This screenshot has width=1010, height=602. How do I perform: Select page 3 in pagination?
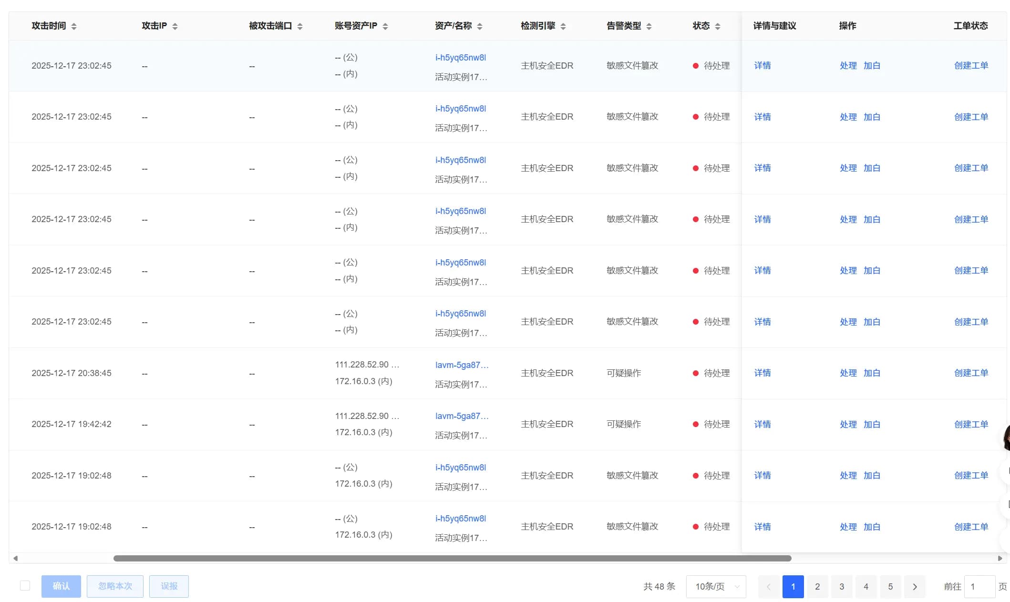[x=842, y=587]
